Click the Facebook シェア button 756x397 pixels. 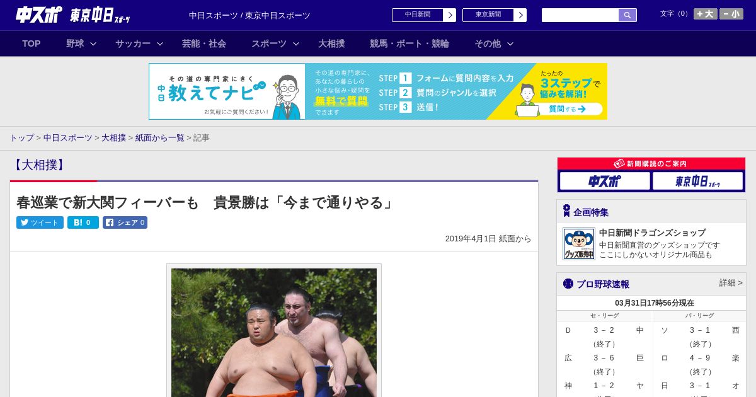tap(125, 222)
